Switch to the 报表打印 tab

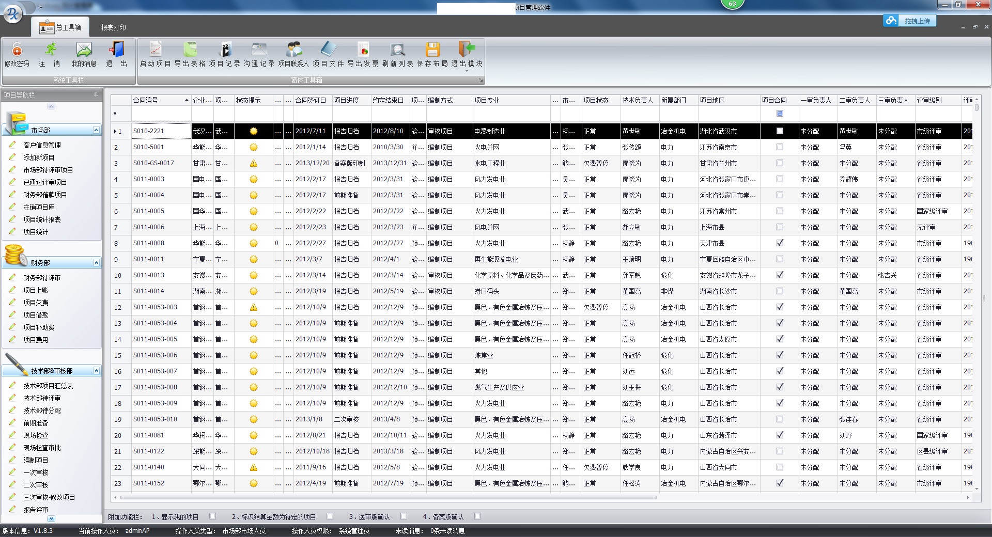click(x=113, y=27)
